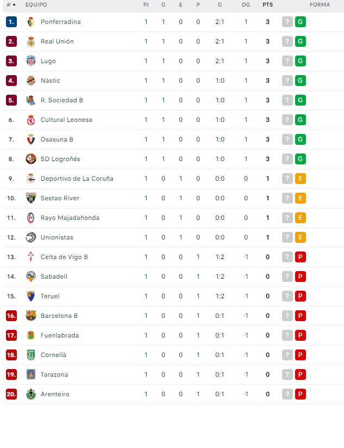The image size is (344, 448).
Task: Reveal Teruel's hidden form indicator
Action: (287, 296)
